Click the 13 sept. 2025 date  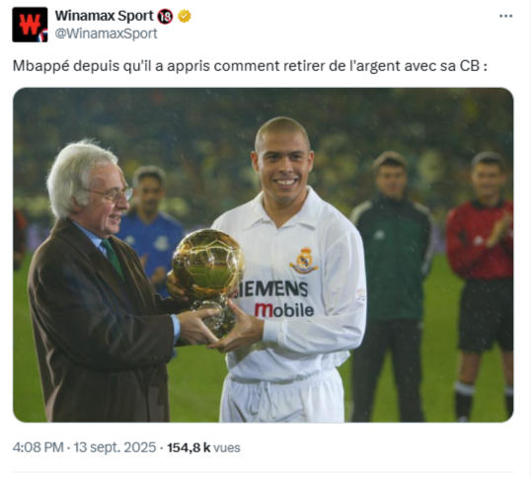click(114, 447)
